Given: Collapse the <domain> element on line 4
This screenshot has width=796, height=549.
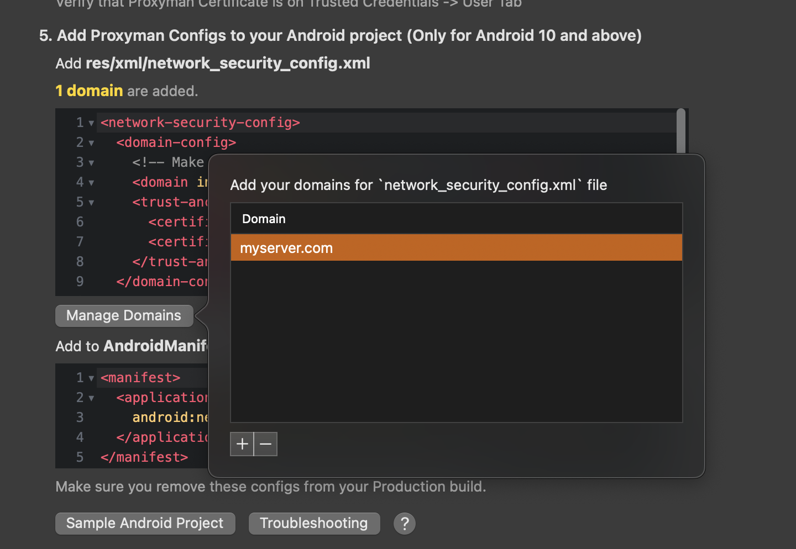Looking at the screenshot, I should tap(91, 182).
